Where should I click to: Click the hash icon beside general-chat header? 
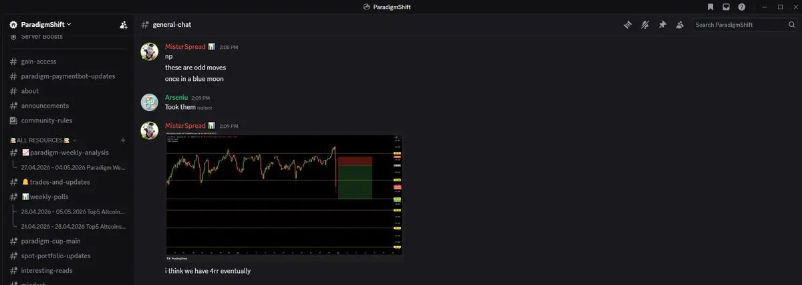click(x=145, y=25)
